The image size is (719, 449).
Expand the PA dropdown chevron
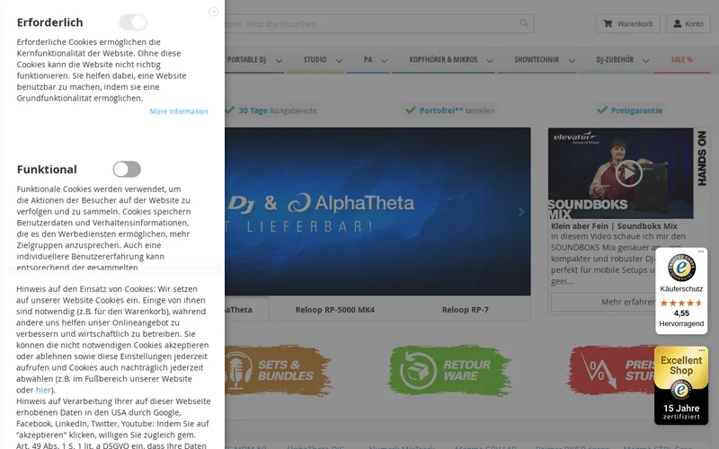(385, 60)
